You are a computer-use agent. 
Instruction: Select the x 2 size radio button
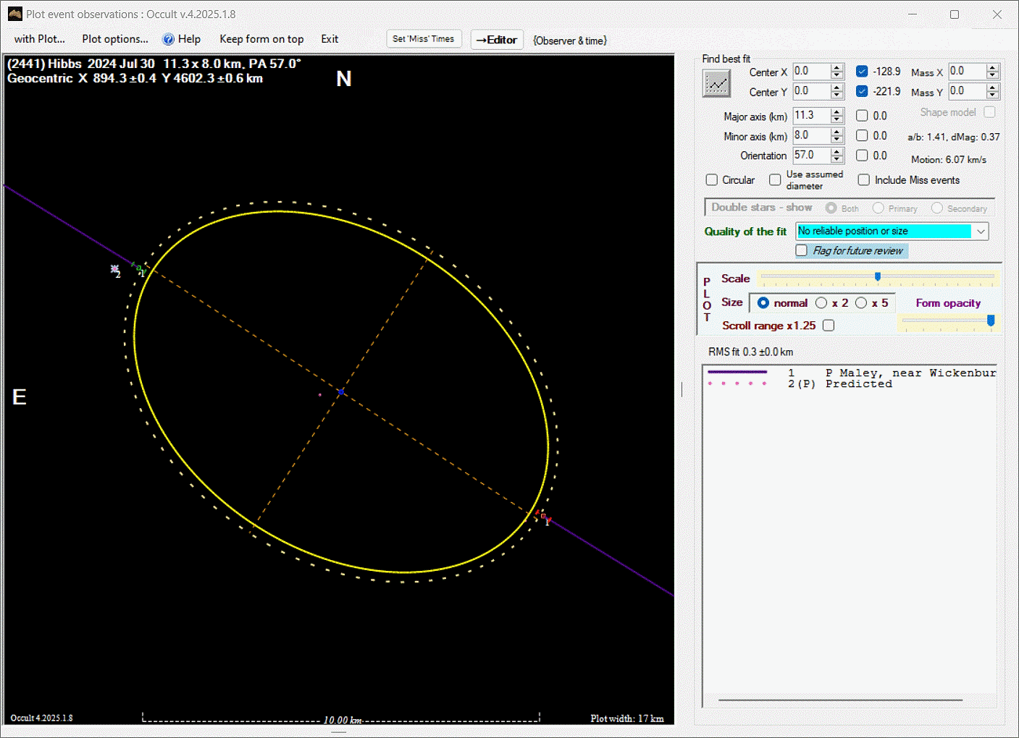(821, 303)
